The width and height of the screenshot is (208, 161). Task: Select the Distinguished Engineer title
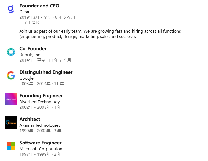[x=46, y=72]
